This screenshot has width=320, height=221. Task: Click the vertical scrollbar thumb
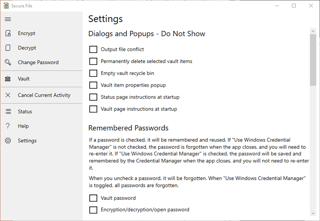coord(313,60)
